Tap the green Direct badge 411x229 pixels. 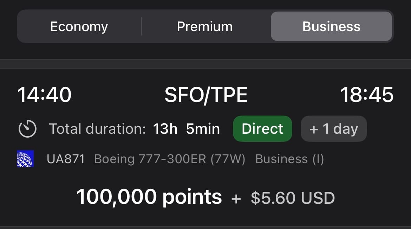262,129
